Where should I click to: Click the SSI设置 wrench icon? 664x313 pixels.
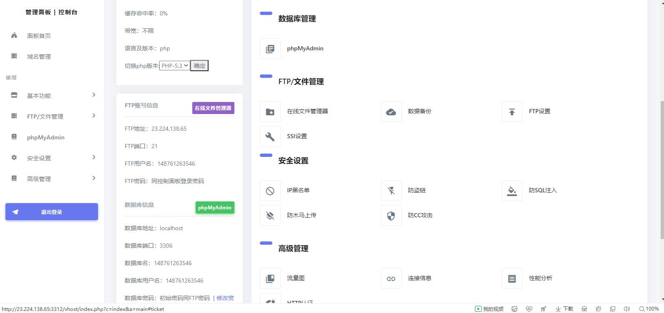[x=270, y=137]
